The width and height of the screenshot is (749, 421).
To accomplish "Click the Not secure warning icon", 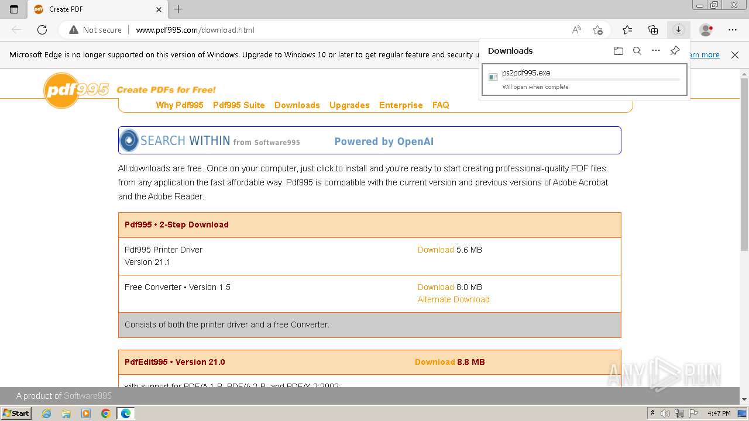I will coord(73,30).
